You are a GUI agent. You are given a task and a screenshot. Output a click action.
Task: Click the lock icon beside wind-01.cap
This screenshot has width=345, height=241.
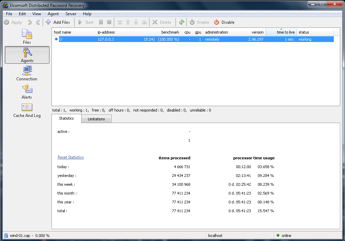tap(6, 235)
